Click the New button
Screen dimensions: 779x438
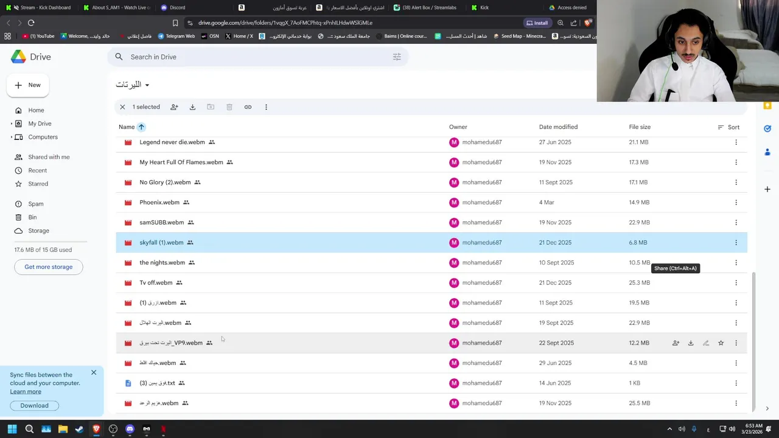(28, 85)
